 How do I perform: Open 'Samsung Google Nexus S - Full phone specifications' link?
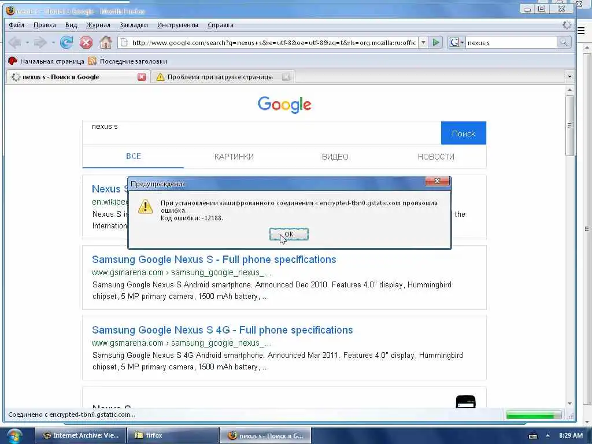pos(214,260)
